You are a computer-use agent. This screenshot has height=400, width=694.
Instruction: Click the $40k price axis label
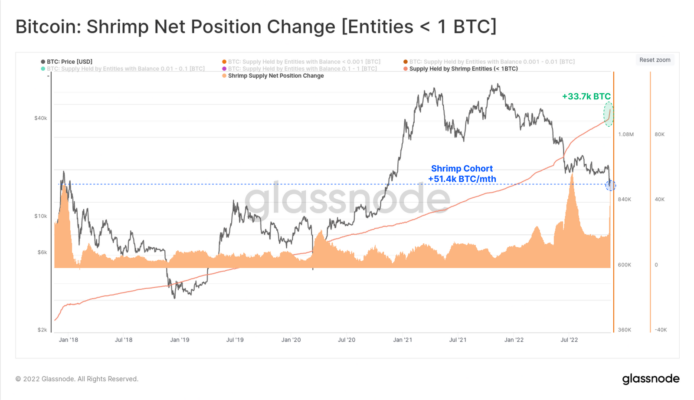coord(41,118)
